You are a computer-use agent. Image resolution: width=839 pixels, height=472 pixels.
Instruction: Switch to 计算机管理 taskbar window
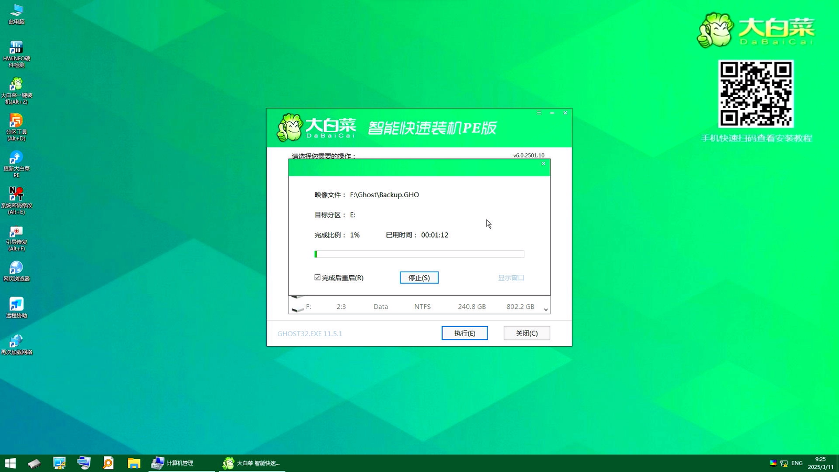pyautogui.click(x=181, y=463)
